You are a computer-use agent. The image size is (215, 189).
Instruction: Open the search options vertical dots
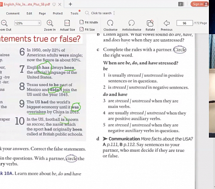(114, 13)
